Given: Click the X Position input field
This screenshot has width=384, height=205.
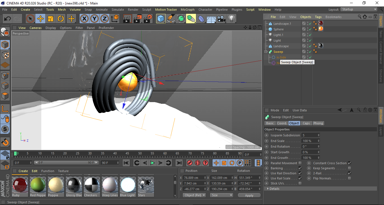Looking at the screenshot, I should (194, 178).
